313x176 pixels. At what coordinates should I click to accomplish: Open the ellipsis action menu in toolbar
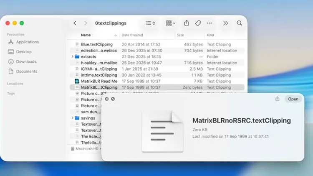210,23
